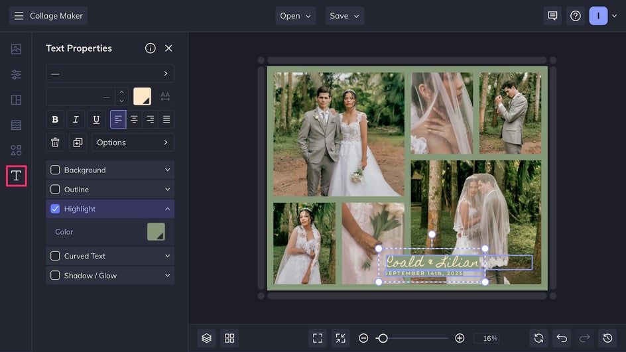Zoom in with plus icon

click(460, 339)
